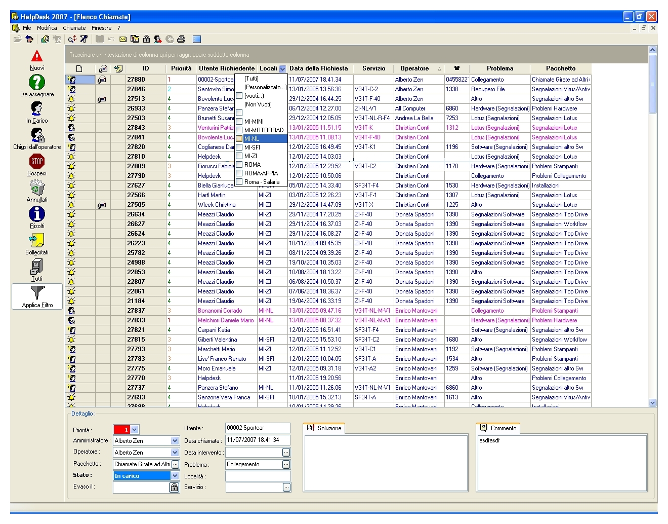
Task: Click the Commento text area
Action: 562,463
